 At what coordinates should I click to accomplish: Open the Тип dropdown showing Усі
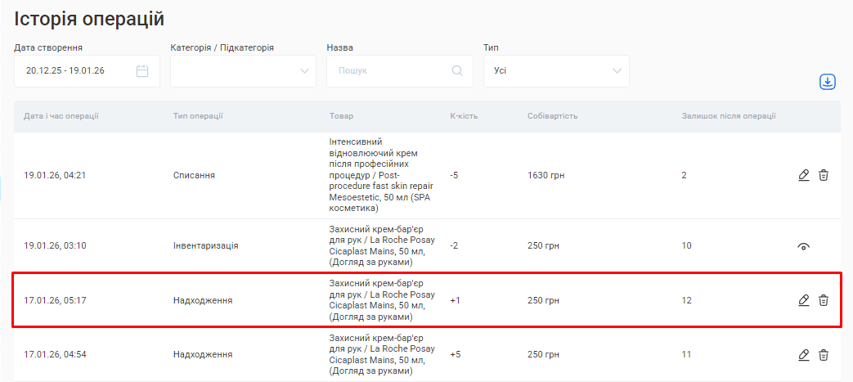[556, 71]
